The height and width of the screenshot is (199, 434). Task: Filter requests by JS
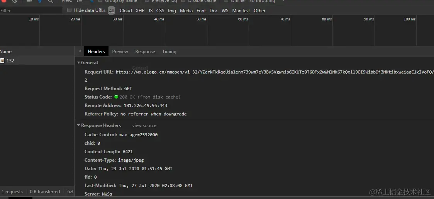(x=151, y=10)
